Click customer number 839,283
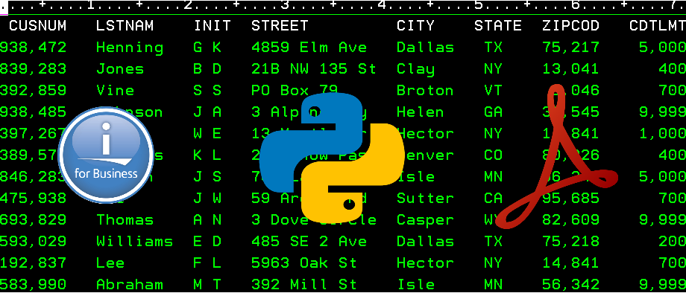This screenshot has height=293, width=686. (x=34, y=69)
